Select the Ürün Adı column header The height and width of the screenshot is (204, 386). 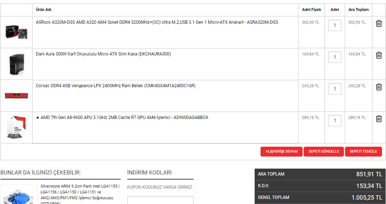[x=44, y=9]
